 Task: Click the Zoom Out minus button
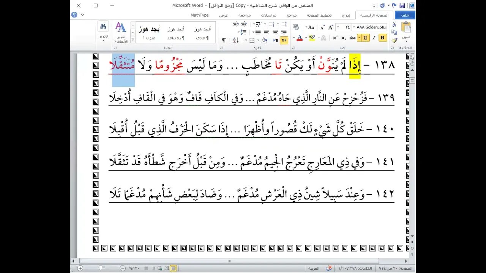click(123, 268)
